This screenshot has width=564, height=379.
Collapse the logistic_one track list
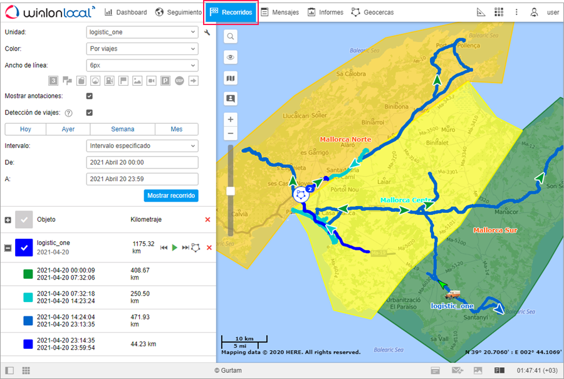(8, 248)
